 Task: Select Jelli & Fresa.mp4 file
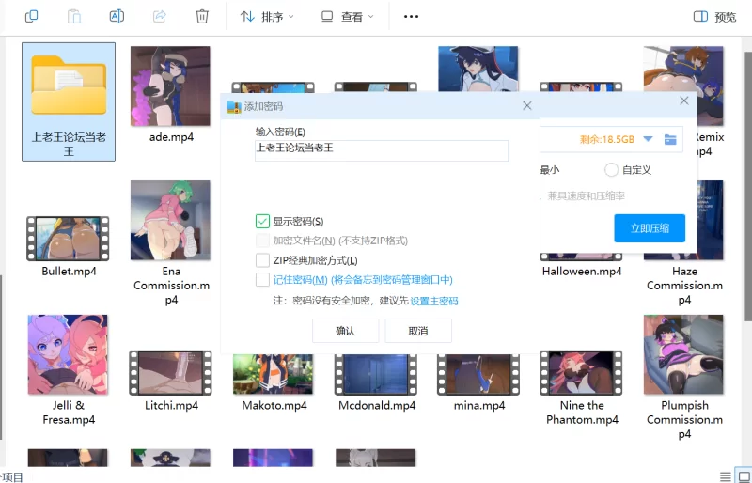point(68,370)
